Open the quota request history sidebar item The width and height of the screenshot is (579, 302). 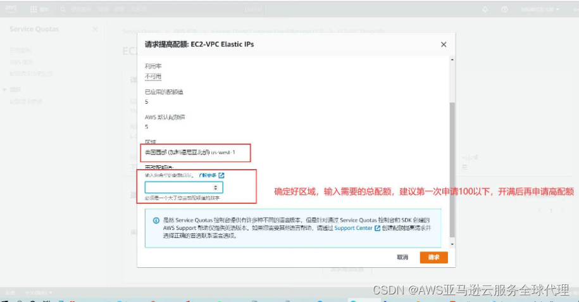[32, 74]
